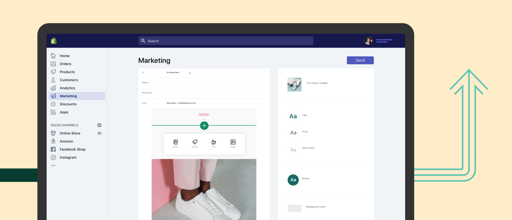Open the user account avatar menu
Image resolution: width=512 pixels, height=220 pixels.
coord(369,41)
